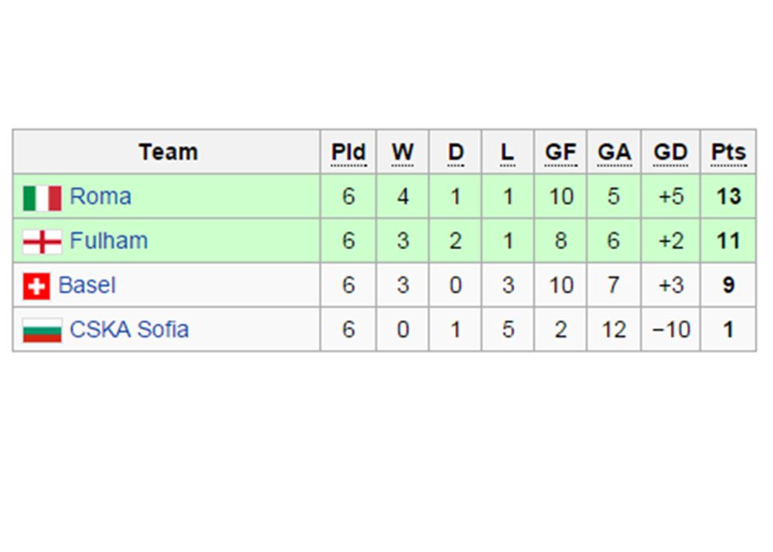The width and height of the screenshot is (773, 552).
Task: Click the L column header
Action: 507,152
